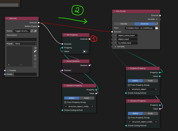Click the plus icon beside Operator list

(x=35, y=56)
